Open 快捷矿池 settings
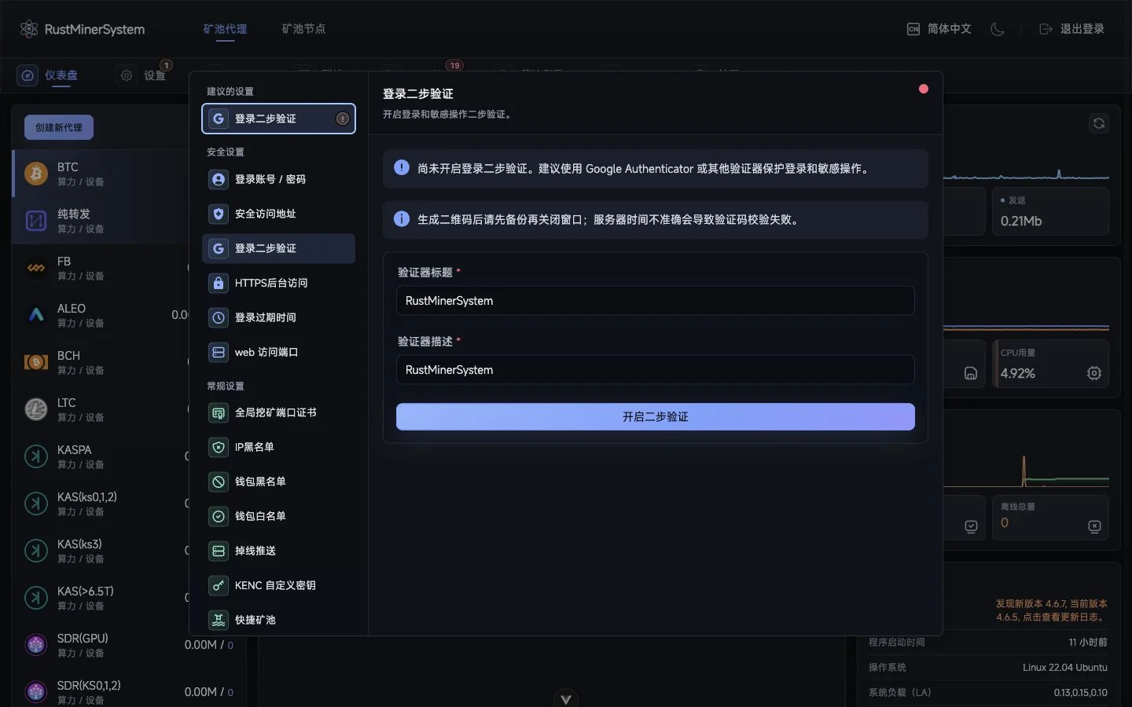 click(278, 620)
